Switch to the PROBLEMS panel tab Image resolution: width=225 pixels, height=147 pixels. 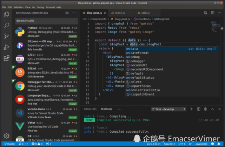(90, 109)
